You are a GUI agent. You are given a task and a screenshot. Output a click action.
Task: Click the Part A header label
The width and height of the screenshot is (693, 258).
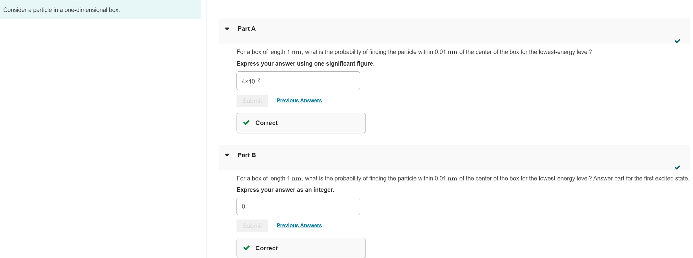pyautogui.click(x=246, y=29)
